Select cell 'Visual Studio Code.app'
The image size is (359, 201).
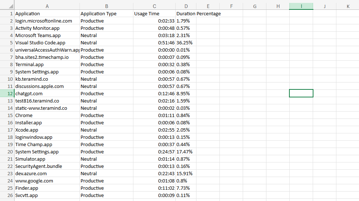pyautogui.click(x=47, y=43)
